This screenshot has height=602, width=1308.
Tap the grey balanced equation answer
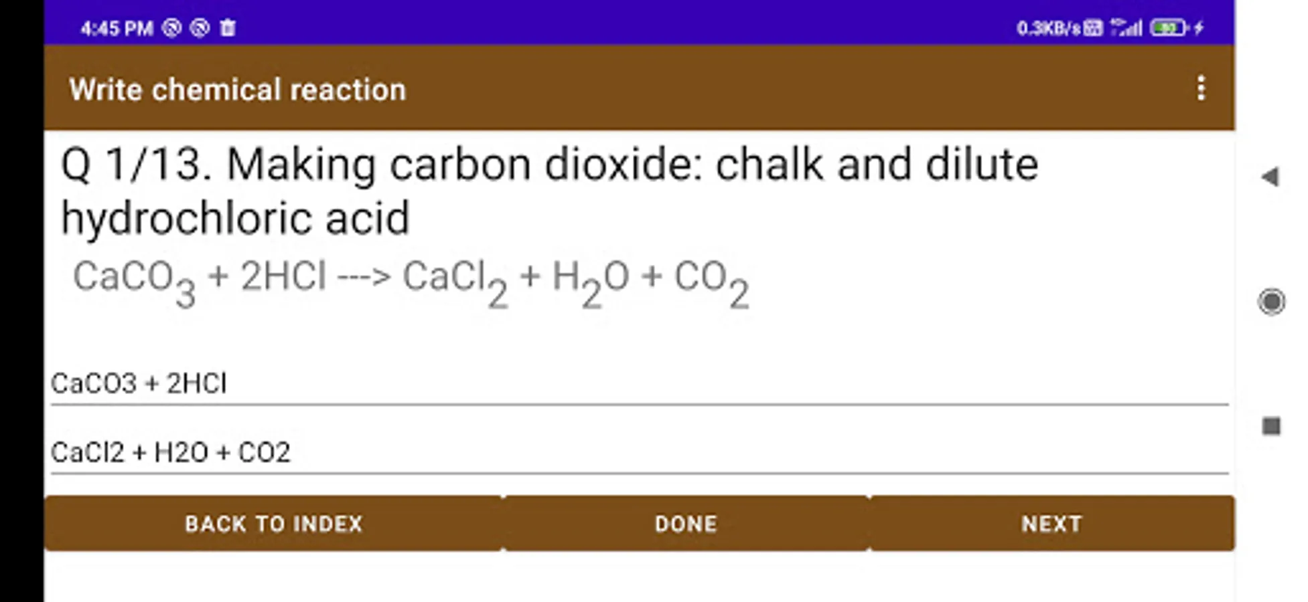(x=411, y=281)
